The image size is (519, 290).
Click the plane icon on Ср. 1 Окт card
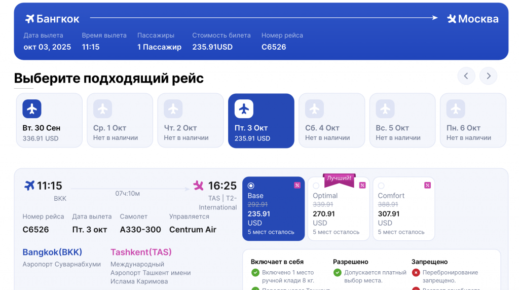coord(102,109)
